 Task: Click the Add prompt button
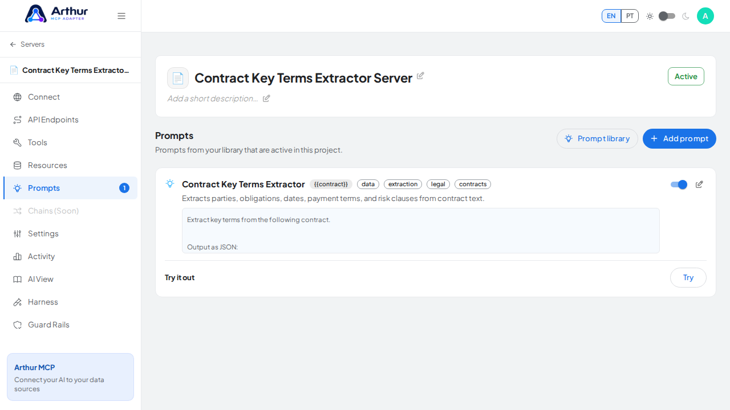tap(679, 138)
